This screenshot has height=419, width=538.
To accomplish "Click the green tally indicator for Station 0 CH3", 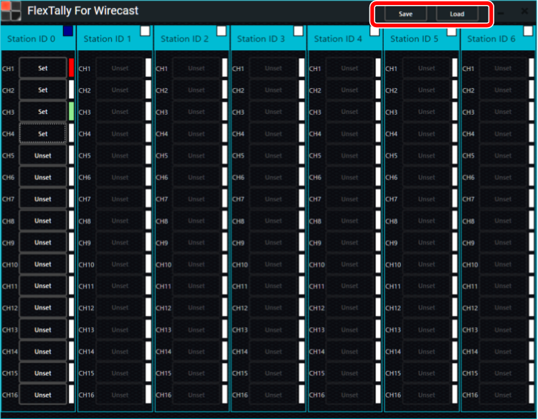I will 71,112.
